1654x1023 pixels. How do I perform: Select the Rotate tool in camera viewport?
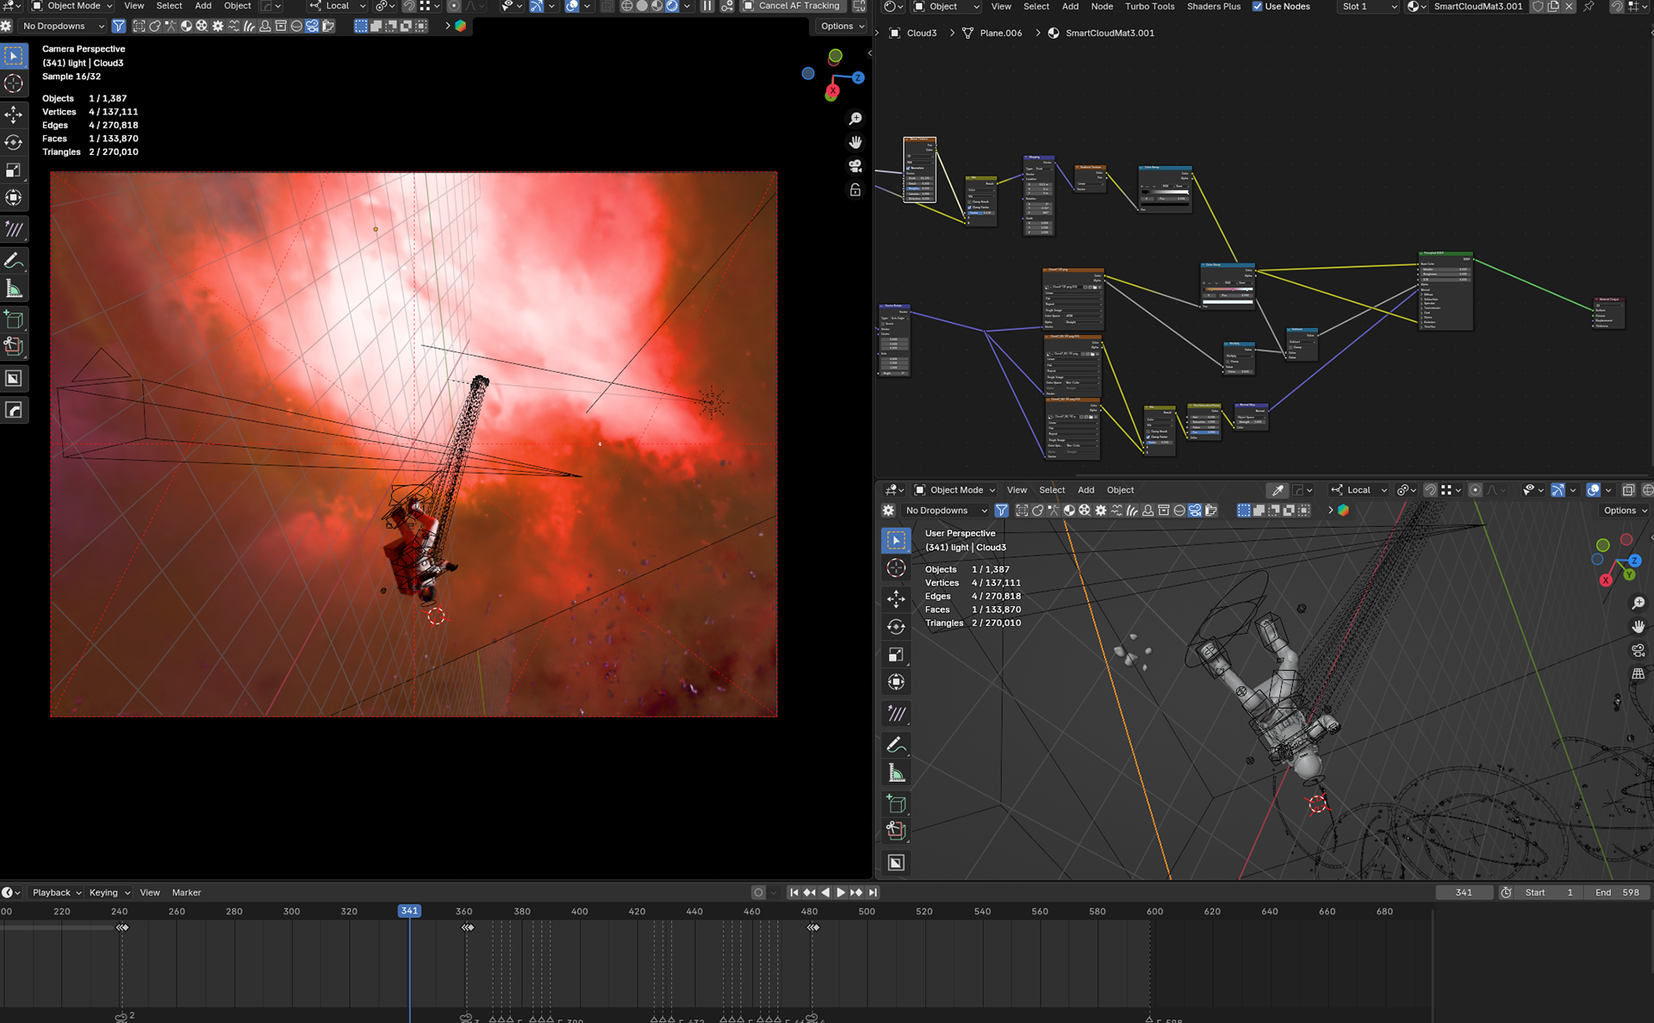pyautogui.click(x=14, y=142)
